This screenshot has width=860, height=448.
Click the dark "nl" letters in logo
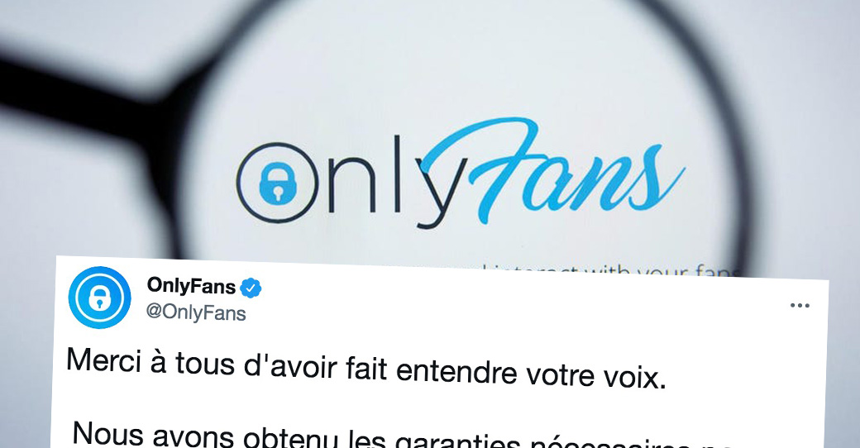click(x=354, y=175)
